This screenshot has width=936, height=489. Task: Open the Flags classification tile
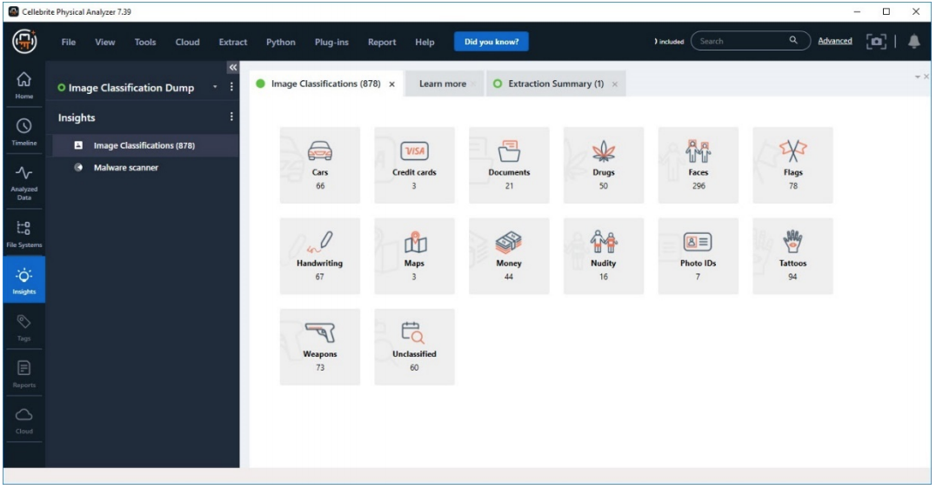pyautogui.click(x=792, y=164)
